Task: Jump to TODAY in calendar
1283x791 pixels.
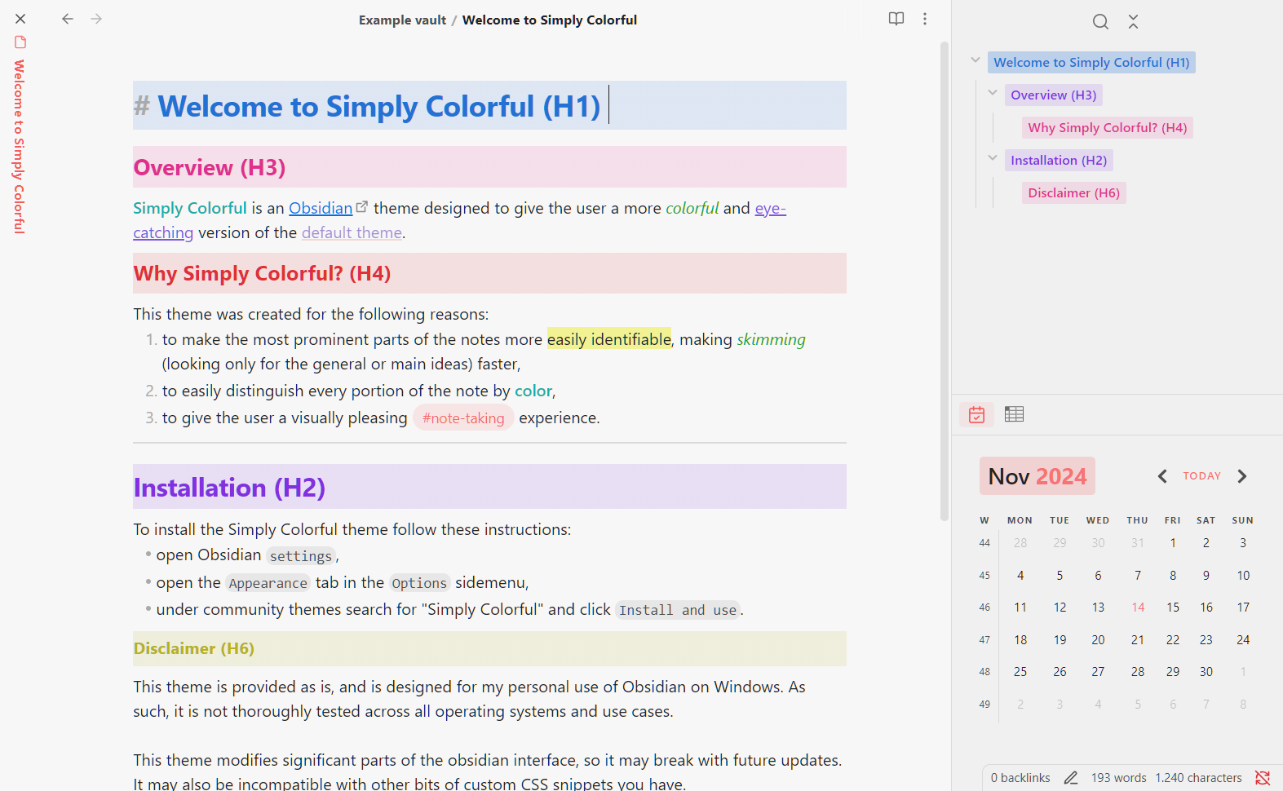Action: pyautogui.click(x=1202, y=476)
